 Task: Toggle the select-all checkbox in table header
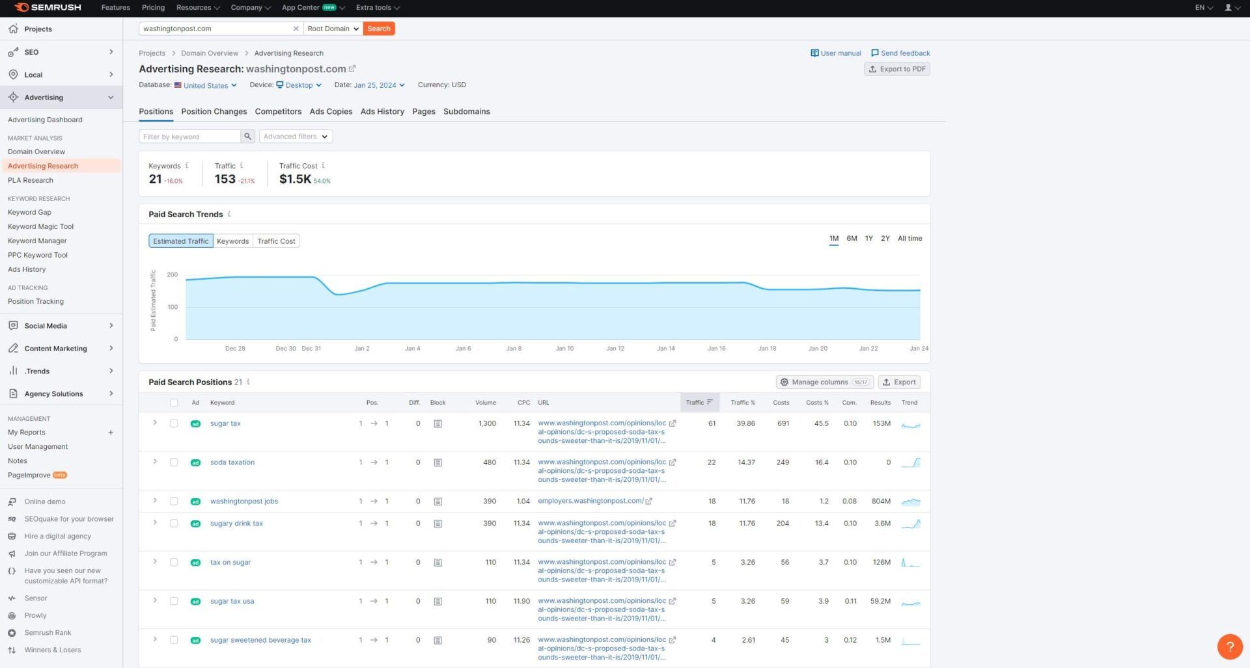coord(174,403)
